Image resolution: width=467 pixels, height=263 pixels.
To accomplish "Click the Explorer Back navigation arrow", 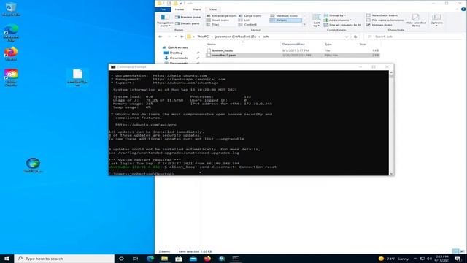I will [161, 37].
